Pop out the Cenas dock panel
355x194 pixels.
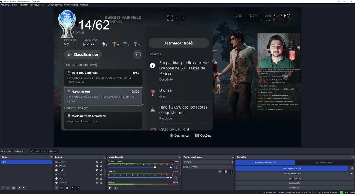51,157
